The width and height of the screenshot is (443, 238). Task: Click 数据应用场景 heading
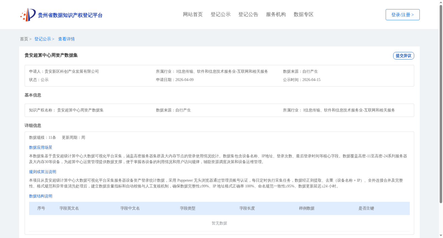pyautogui.click(x=41, y=147)
